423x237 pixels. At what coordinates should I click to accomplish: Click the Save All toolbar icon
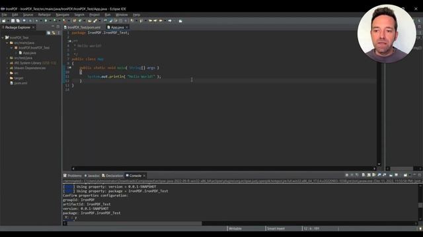point(18,20)
